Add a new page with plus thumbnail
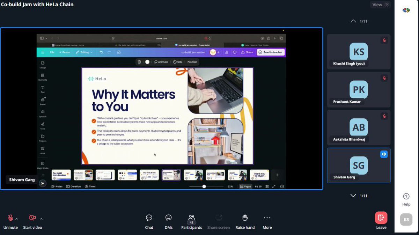Screen dimensions: 419x235 pos(278,175)
